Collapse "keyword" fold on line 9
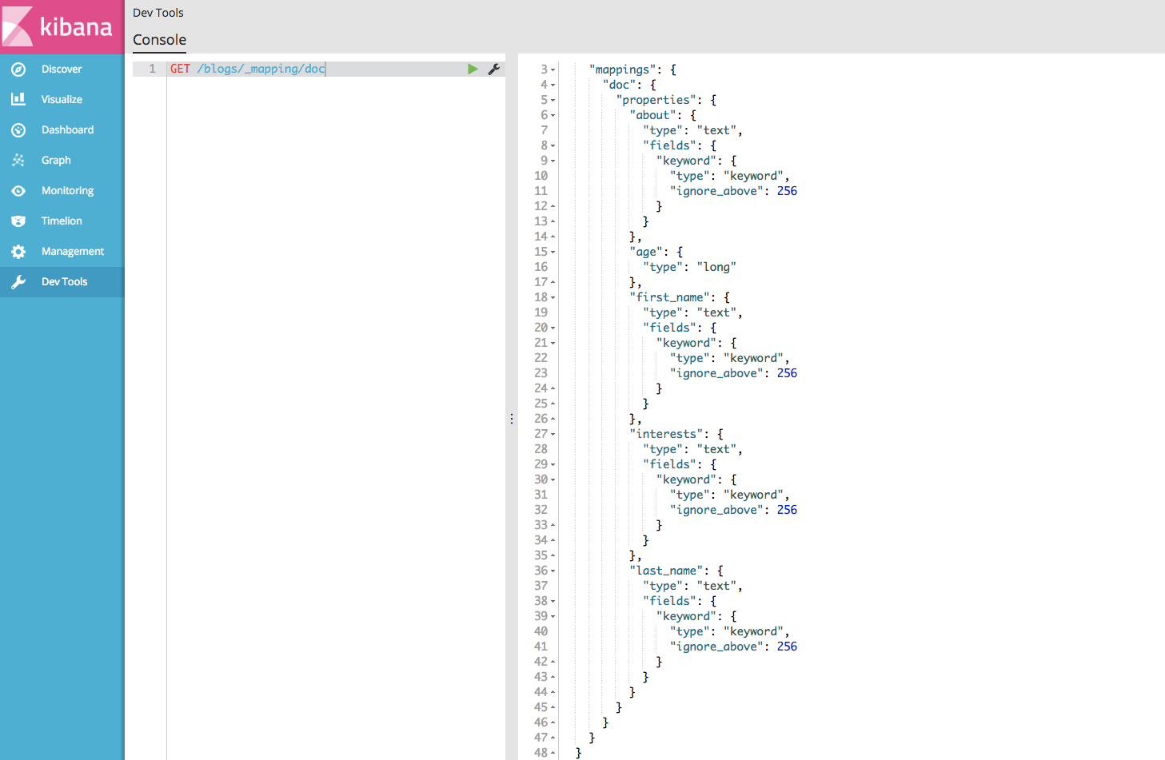This screenshot has height=760, width=1165. pyautogui.click(x=553, y=161)
